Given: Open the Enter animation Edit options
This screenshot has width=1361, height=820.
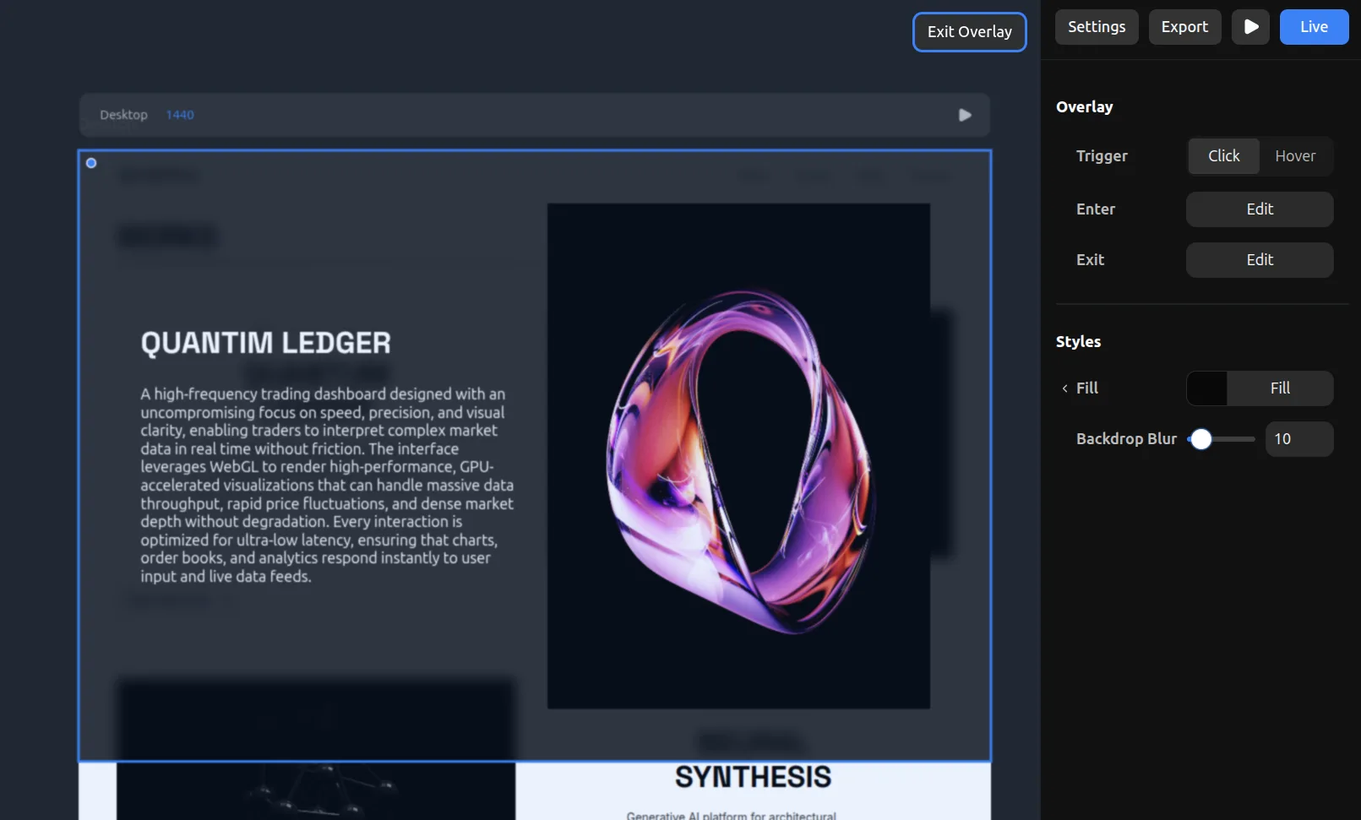Looking at the screenshot, I should tap(1259, 209).
